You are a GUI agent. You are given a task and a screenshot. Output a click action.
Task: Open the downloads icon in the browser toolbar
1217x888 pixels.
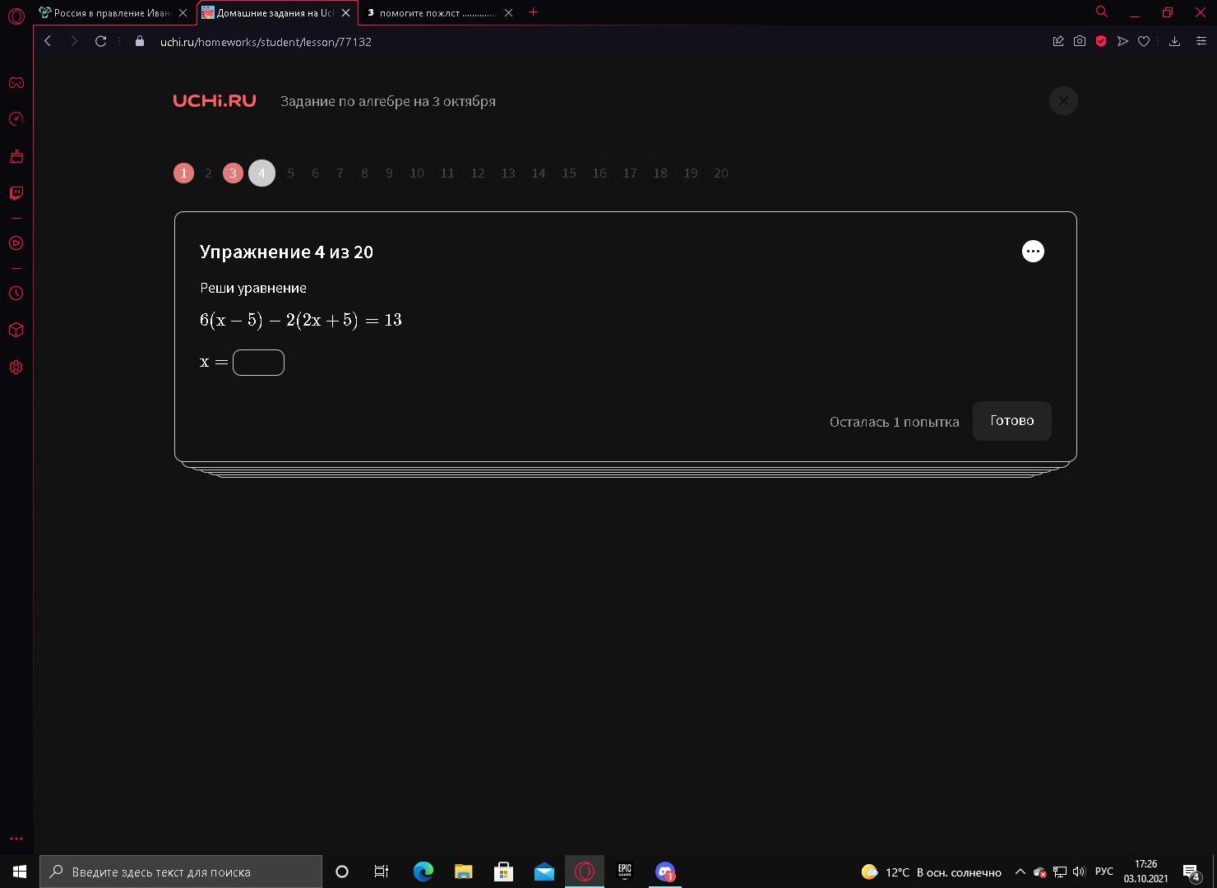[1174, 41]
